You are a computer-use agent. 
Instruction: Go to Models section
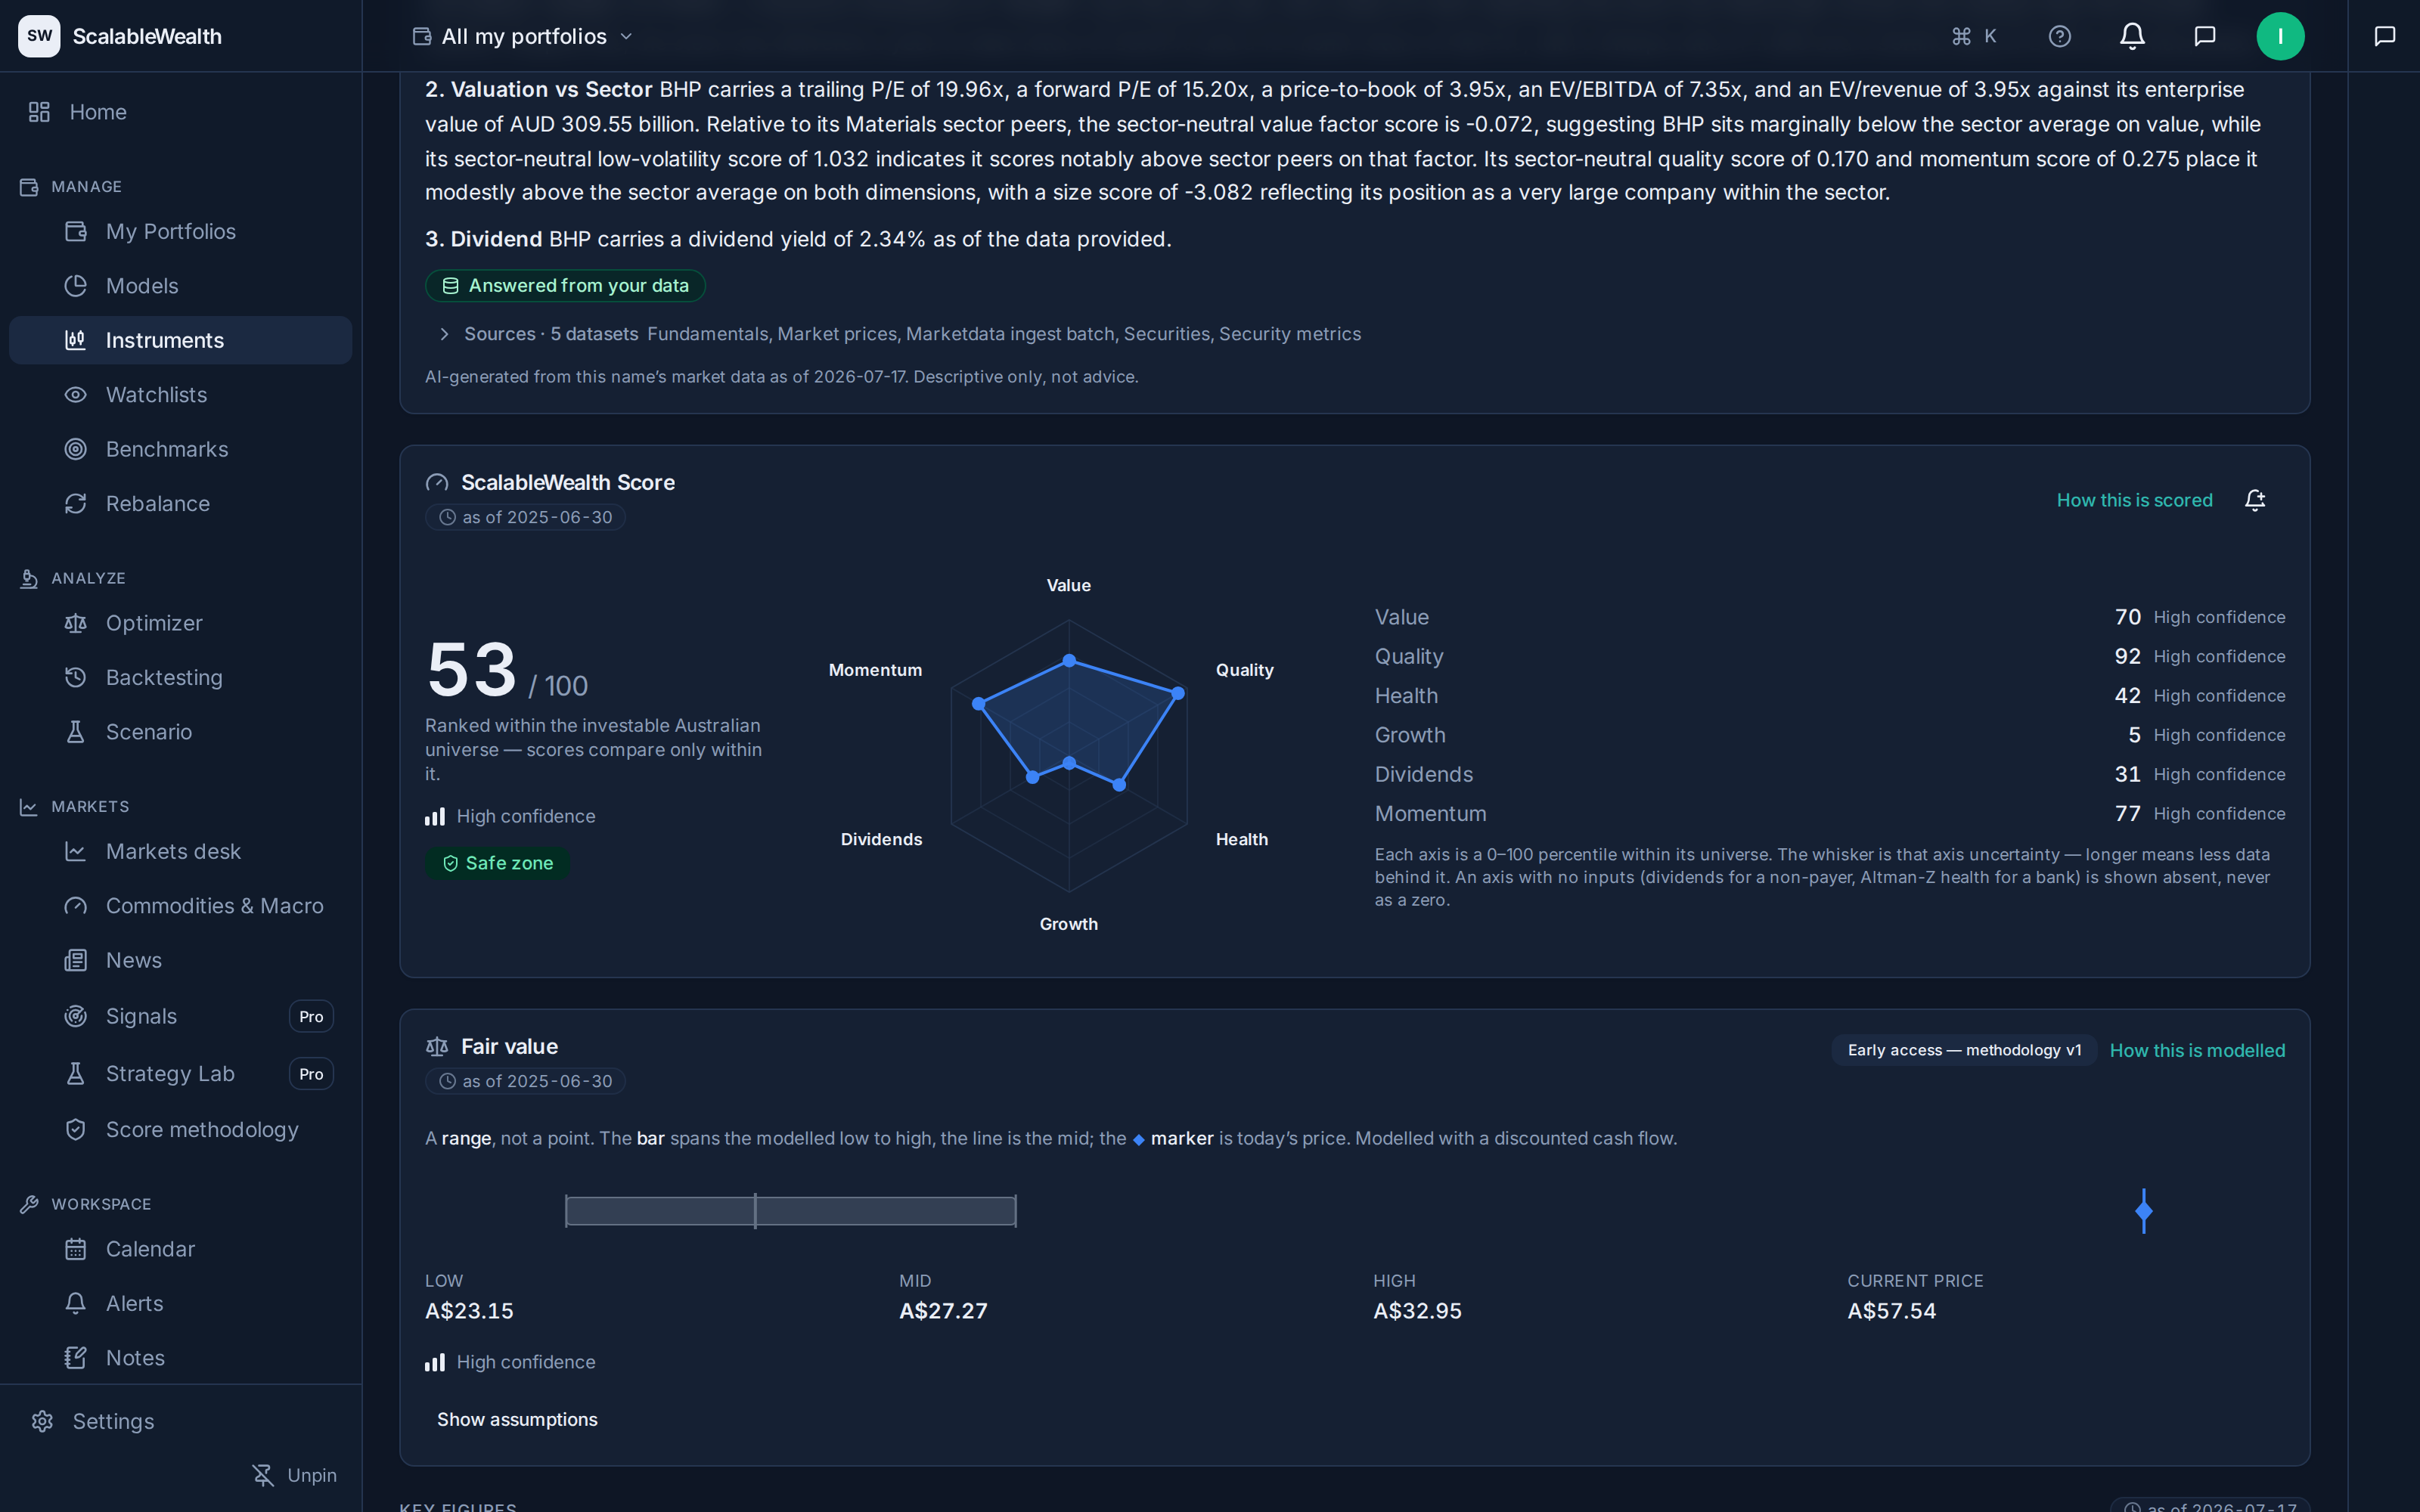tap(180, 286)
